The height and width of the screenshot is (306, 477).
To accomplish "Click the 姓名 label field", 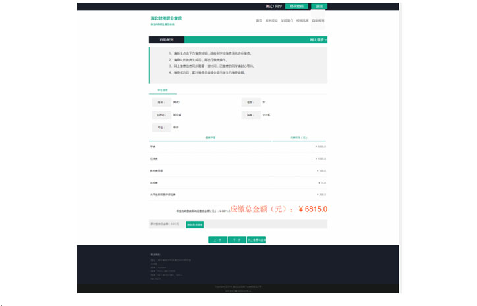I will tap(161, 103).
